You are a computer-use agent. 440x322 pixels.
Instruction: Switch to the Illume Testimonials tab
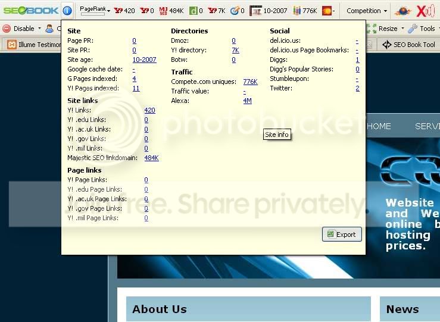pos(34,45)
